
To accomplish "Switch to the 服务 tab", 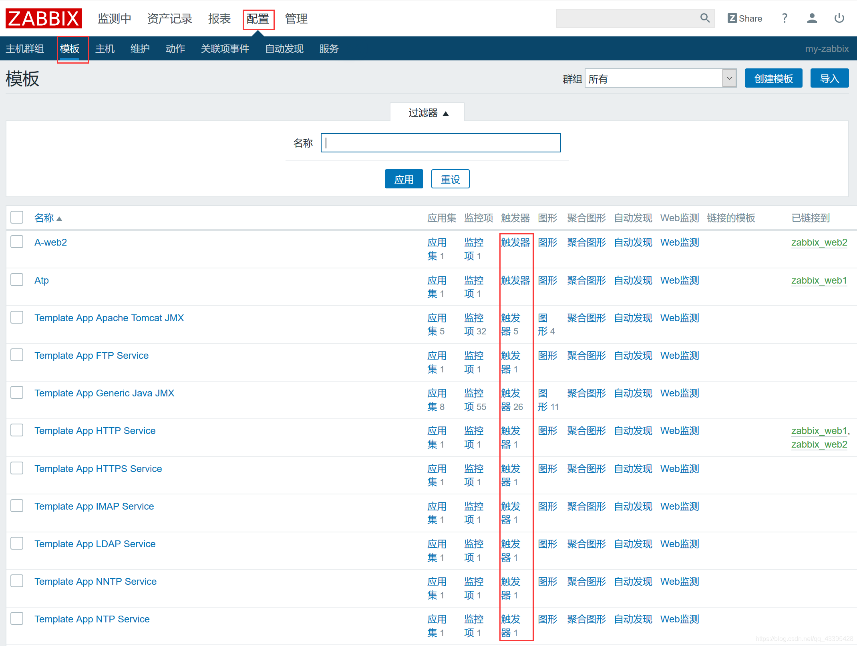I will point(329,49).
